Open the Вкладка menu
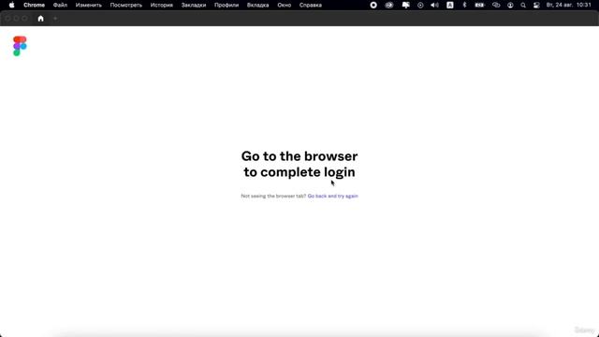The height and width of the screenshot is (337, 599). pos(258,5)
